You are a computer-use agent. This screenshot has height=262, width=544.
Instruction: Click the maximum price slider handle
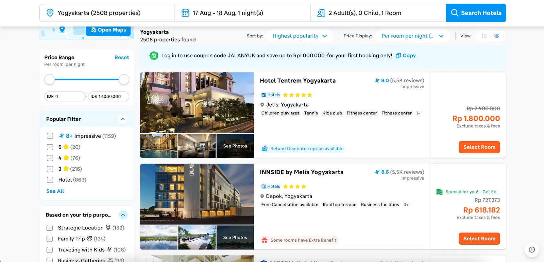point(124,79)
